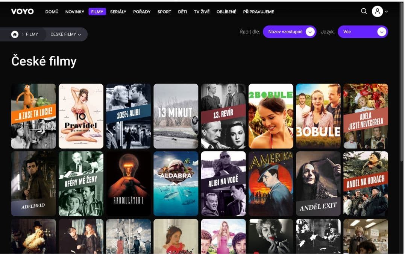Click the FILMY breadcrumb link
The width and height of the screenshot is (405, 254).
[x=32, y=34]
